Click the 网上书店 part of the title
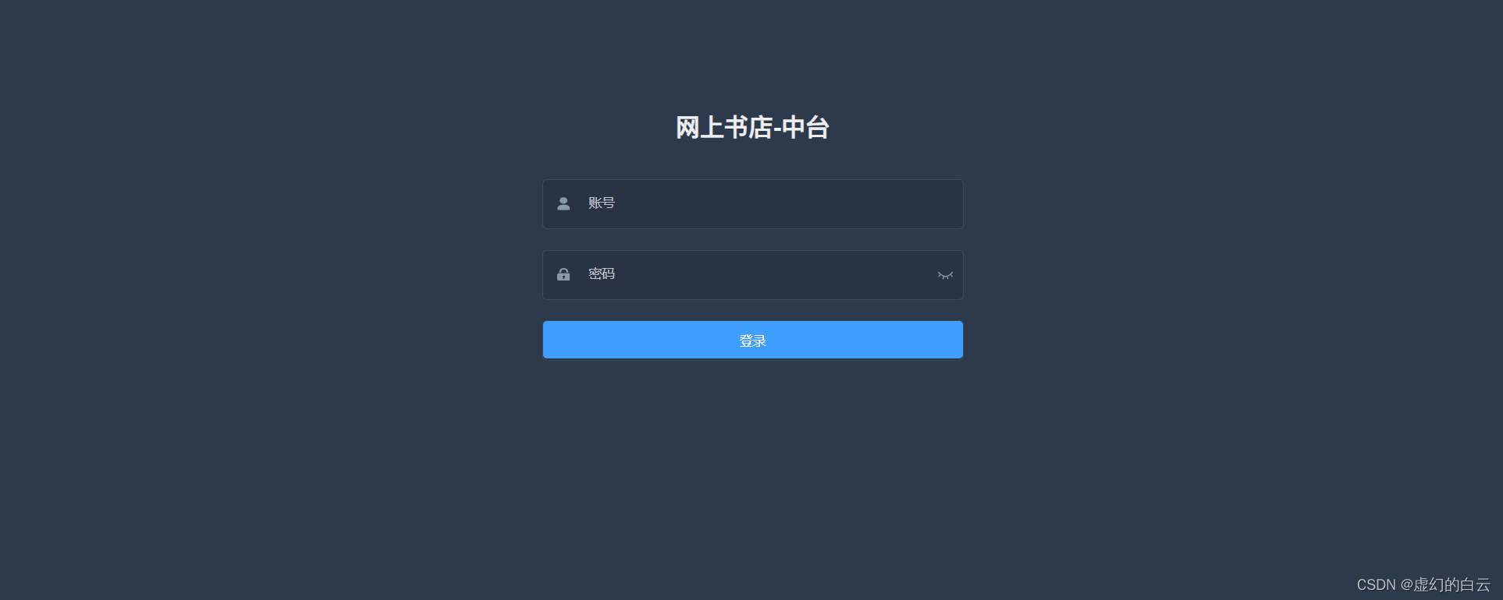1503x600 pixels. 723,127
